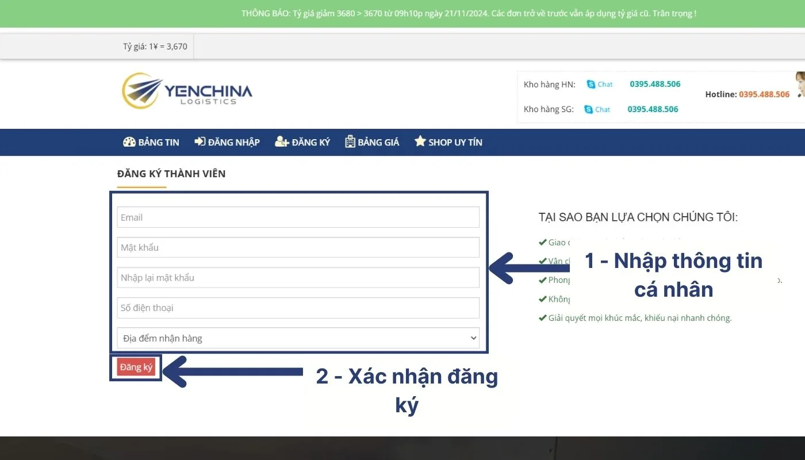Click the Skype icon for Kho hàng SG

pyautogui.click(x=588, y=109)
